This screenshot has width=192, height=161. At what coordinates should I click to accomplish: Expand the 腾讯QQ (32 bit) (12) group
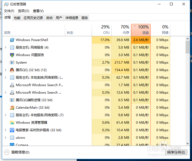coord(6,70)
